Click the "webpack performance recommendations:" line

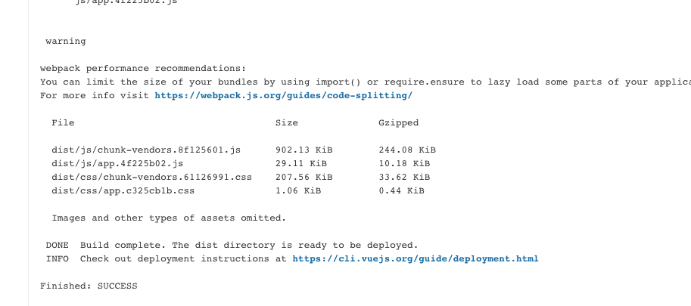(x=143, y=69)
